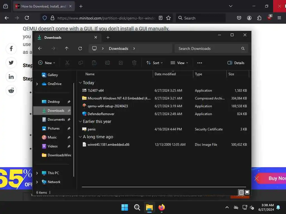
Task: Collapse the Today group
Action: [x=80, y=82]
